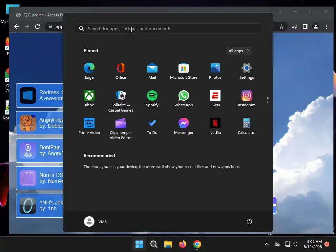
Task: Open the Calculator app
Action: pyautogui.click(x=247, y=126)
